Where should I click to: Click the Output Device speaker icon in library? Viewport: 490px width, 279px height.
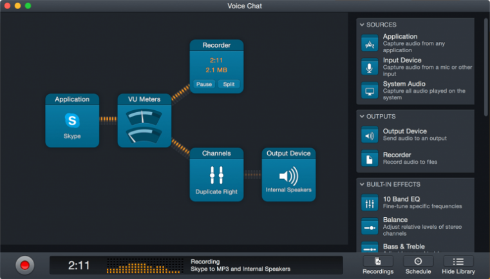pyautogui.click(x=370, y=135)
